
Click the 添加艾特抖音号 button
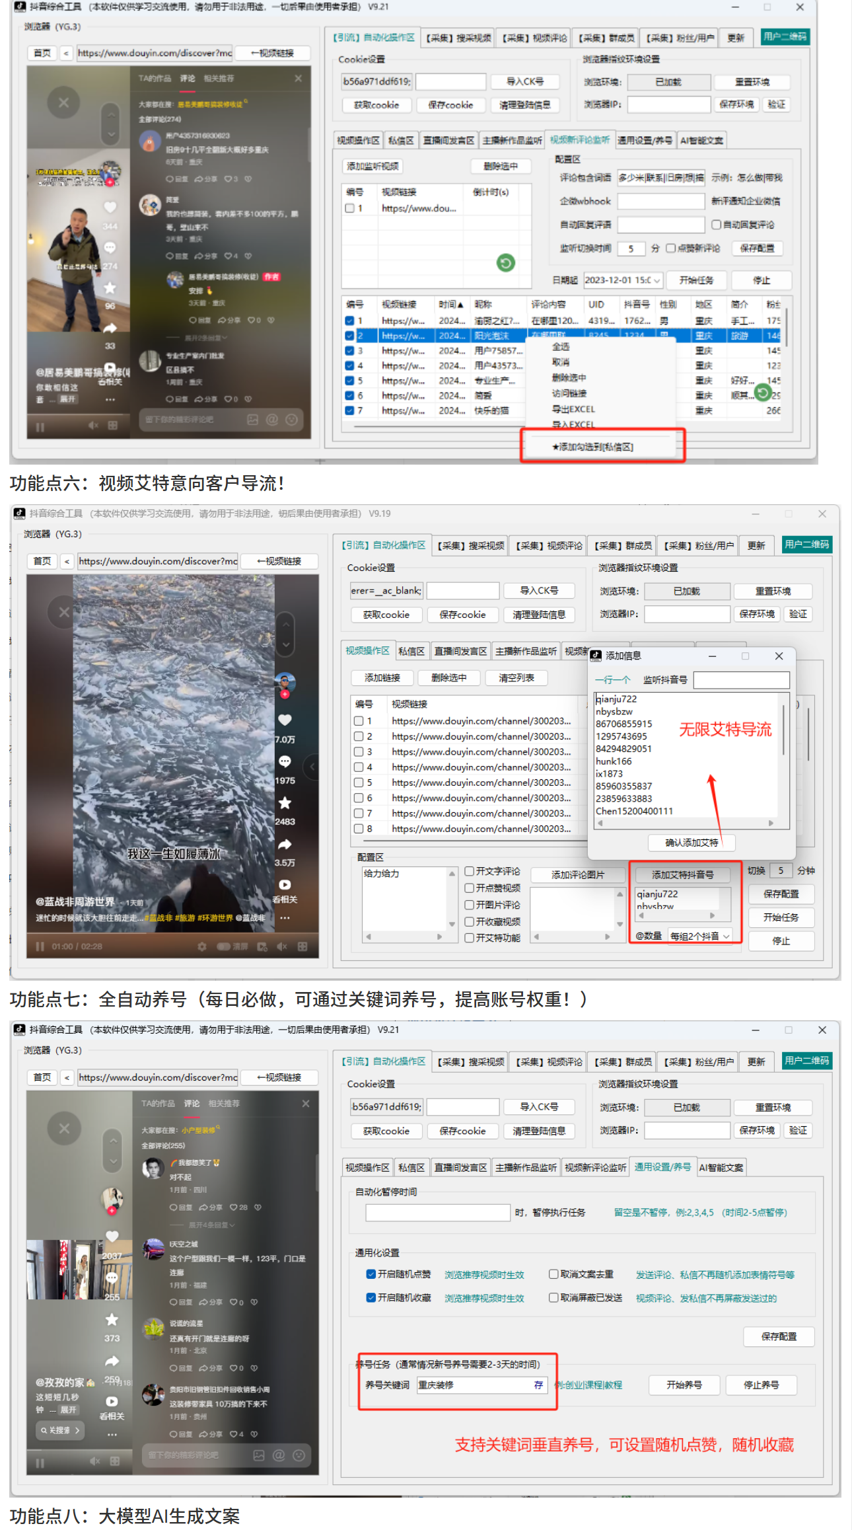(683, 874)
